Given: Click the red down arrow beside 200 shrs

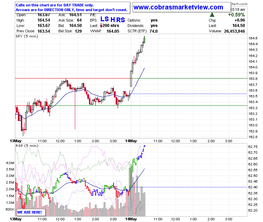Looking at the screenshot, I should (x=101, y=26).
